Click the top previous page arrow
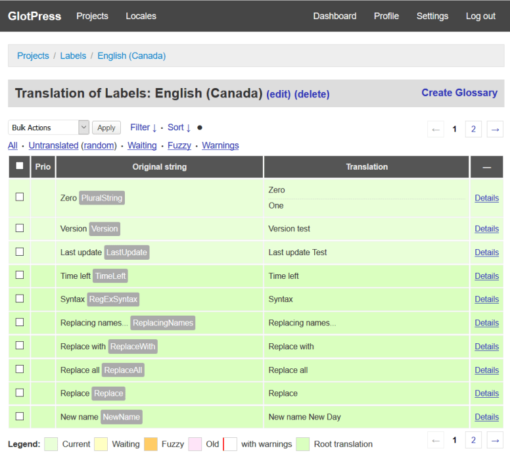510x455 pixels. point(435,129)
